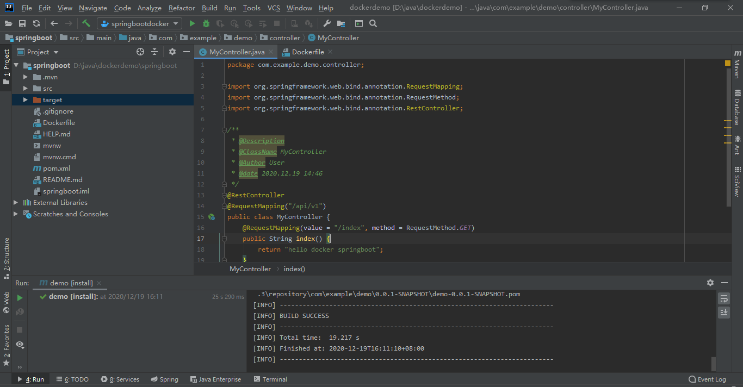Toggle the eye icon in Run panel

click(x=20, y=345)
